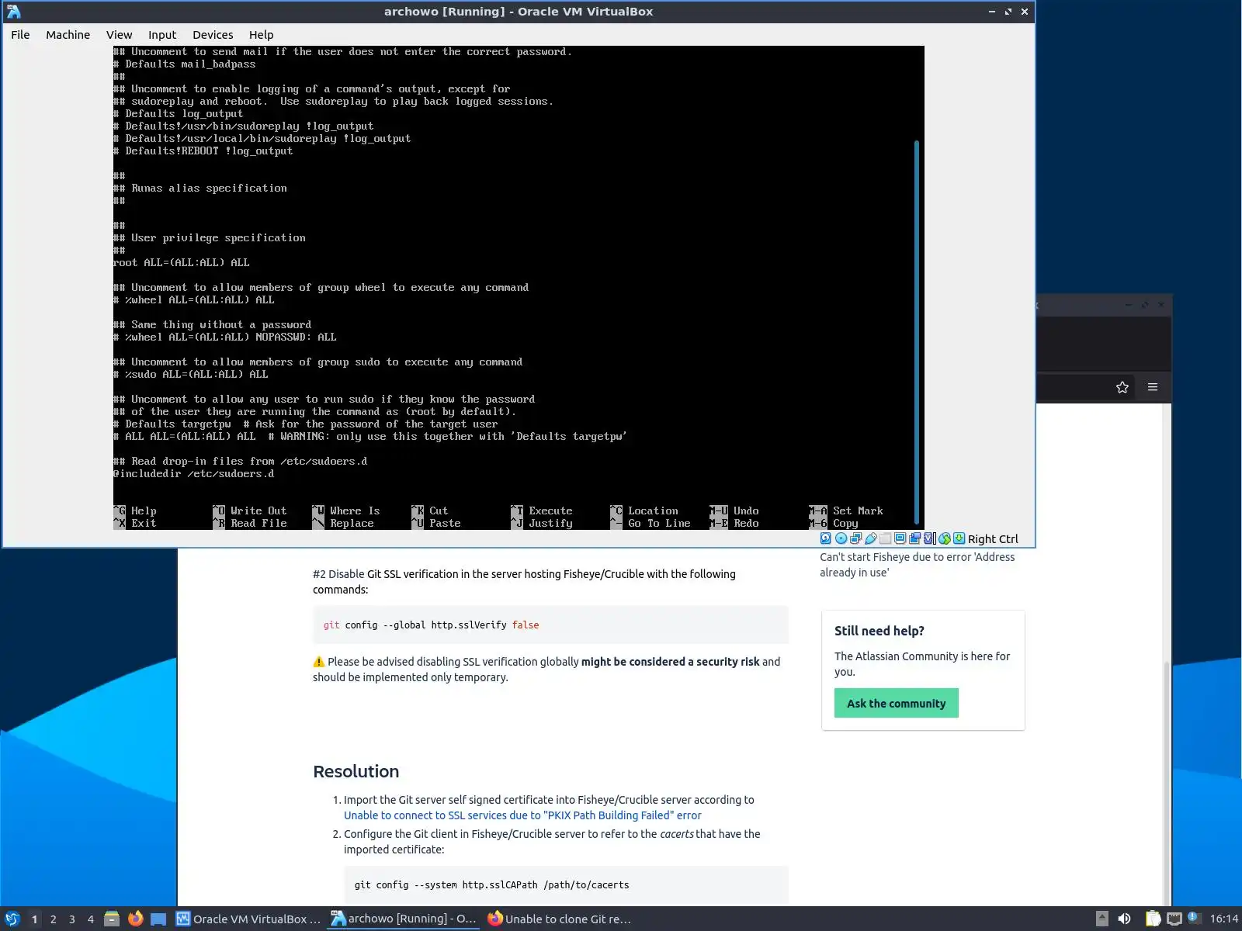Click the update notification tray icon
The width and height of the screenshot is (1242, 931).
coord(1195,918)
